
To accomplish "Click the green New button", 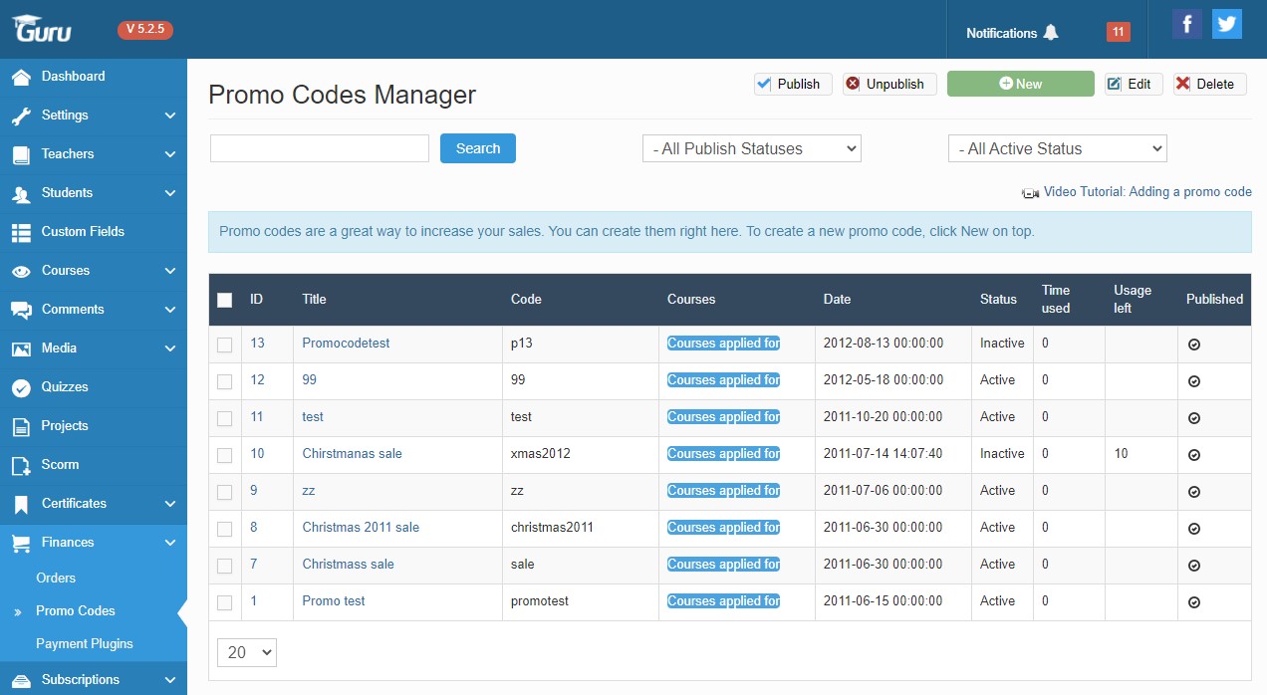I will point(1020,84).
